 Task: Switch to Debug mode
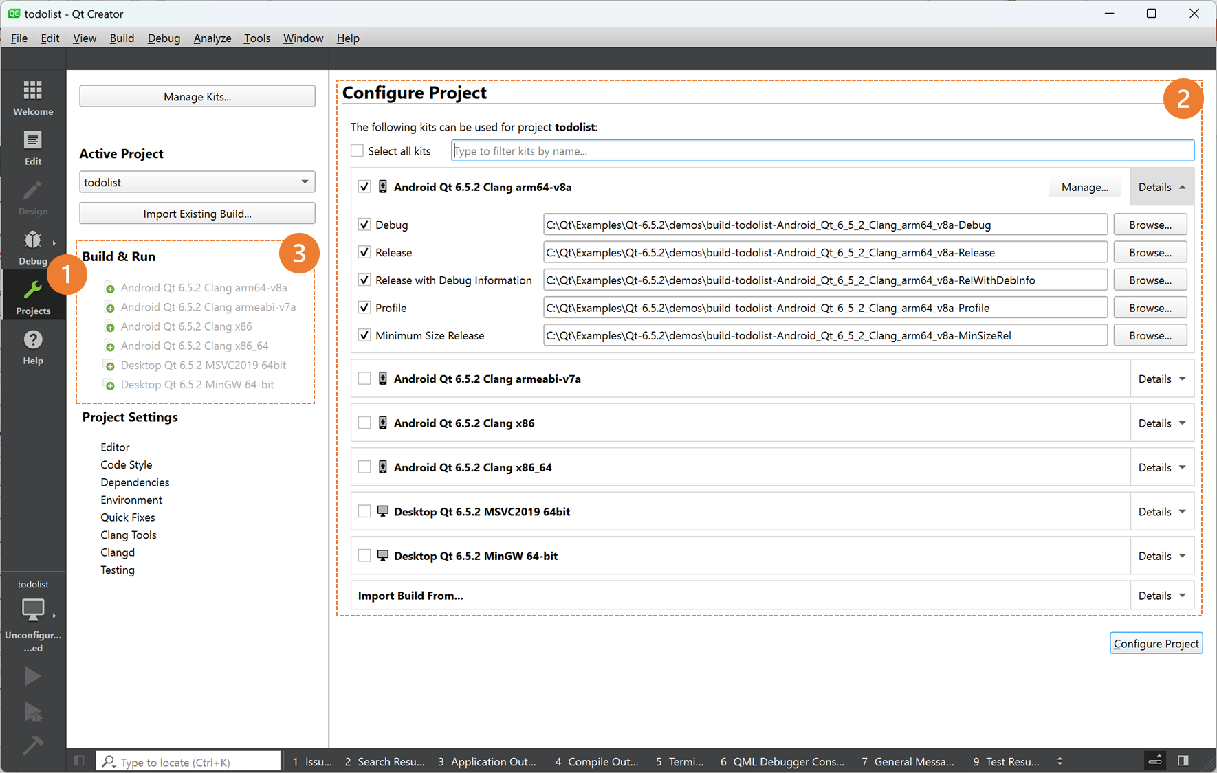(33, 247)
